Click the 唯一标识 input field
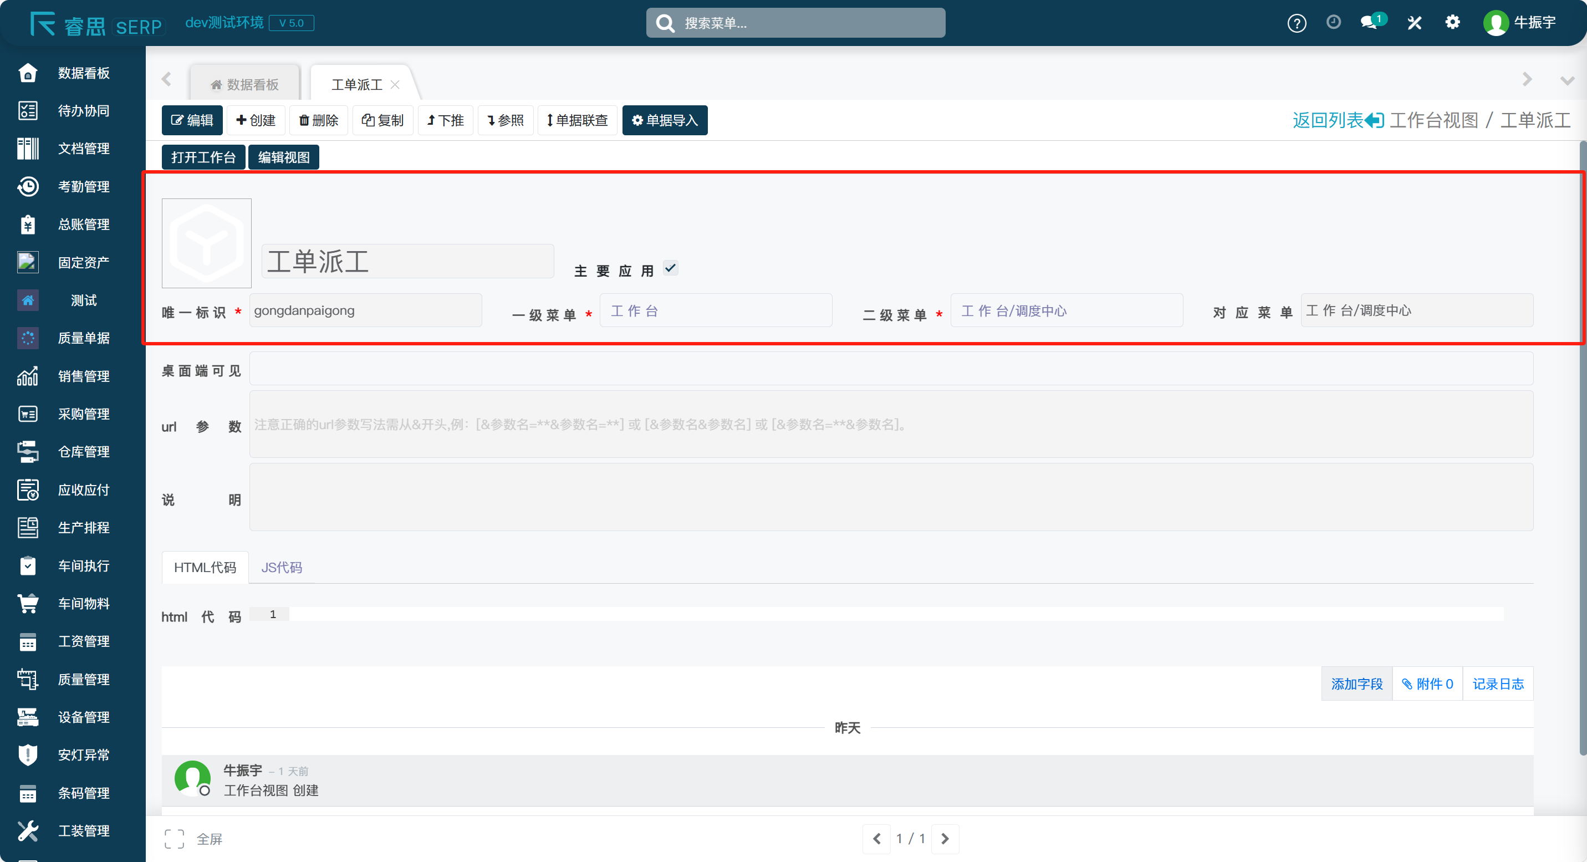This screenshot has height=862, width=1587. [365, 310]
